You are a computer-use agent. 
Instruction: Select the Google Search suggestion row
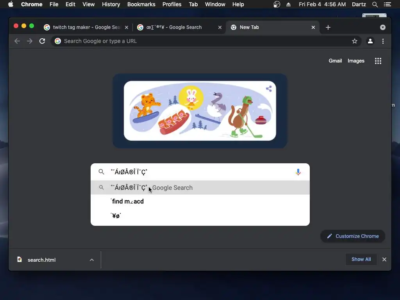(x=200, y=187)
